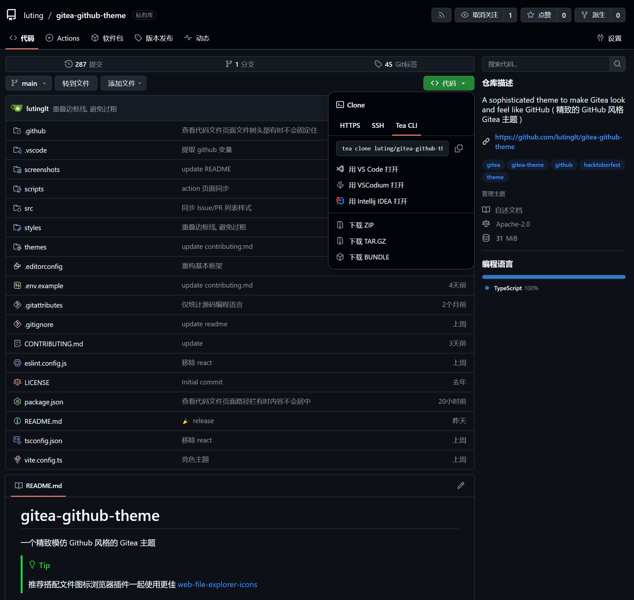Viewport: 634px width, 600px height.
Task: Open the main branch dropdown
Action: coord(28,83)
